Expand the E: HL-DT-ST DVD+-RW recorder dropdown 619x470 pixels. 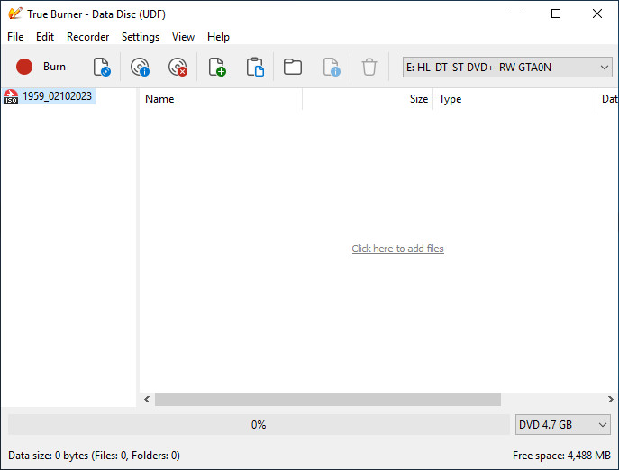pyautogui.click(x=507, y=68)
